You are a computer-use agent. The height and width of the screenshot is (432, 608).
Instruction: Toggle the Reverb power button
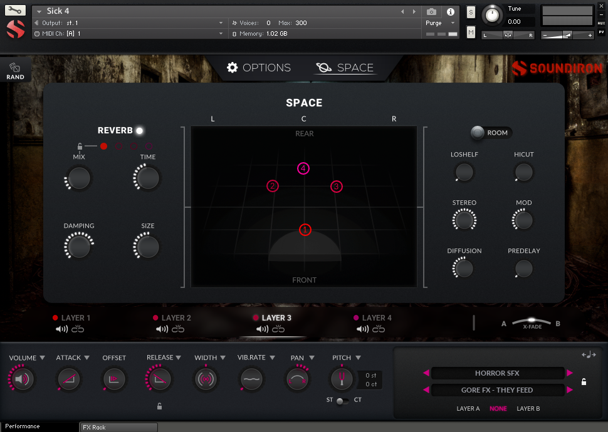point(140,131)
